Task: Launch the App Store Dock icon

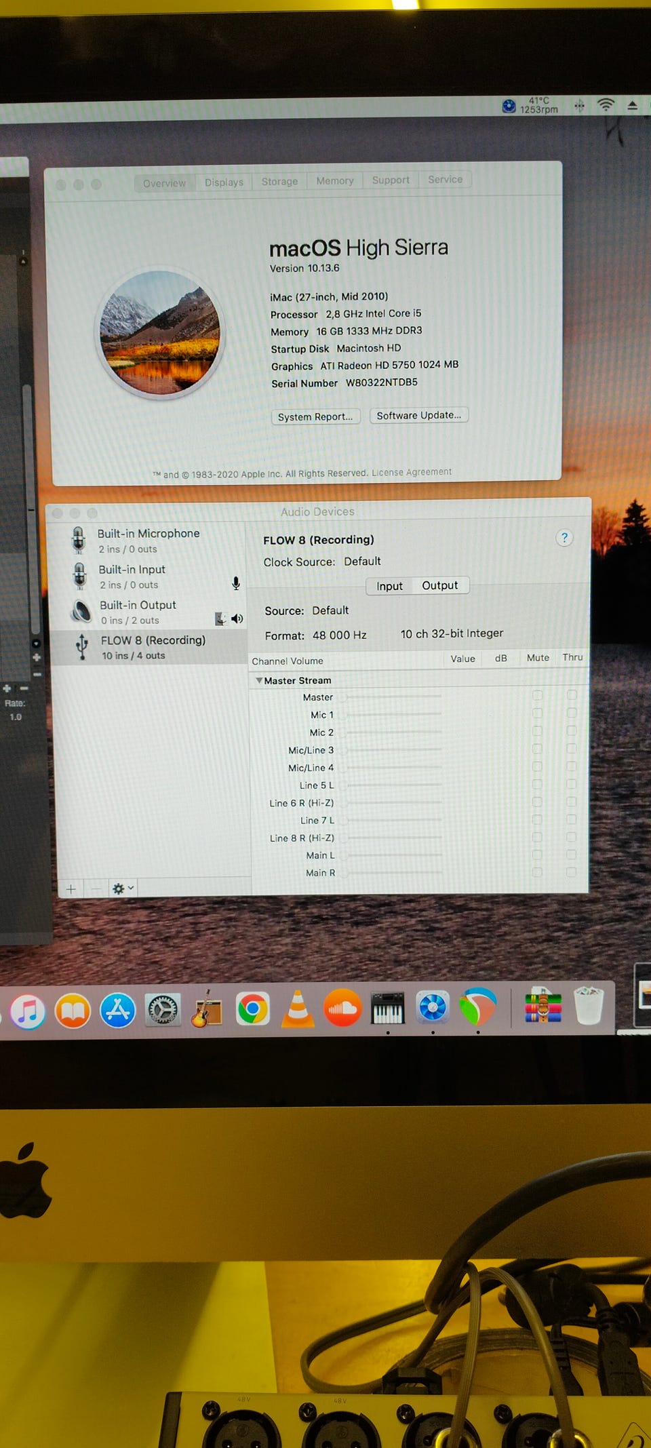Action: pyautogui.click(x=118, y=1011)
